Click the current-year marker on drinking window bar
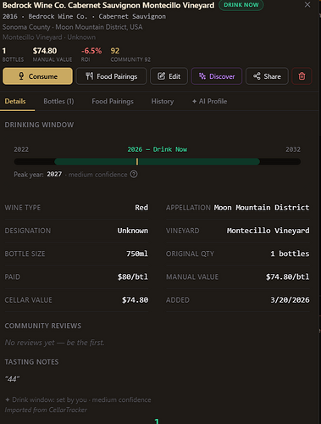This screenshot has height=424, width=321. [137, 162]
